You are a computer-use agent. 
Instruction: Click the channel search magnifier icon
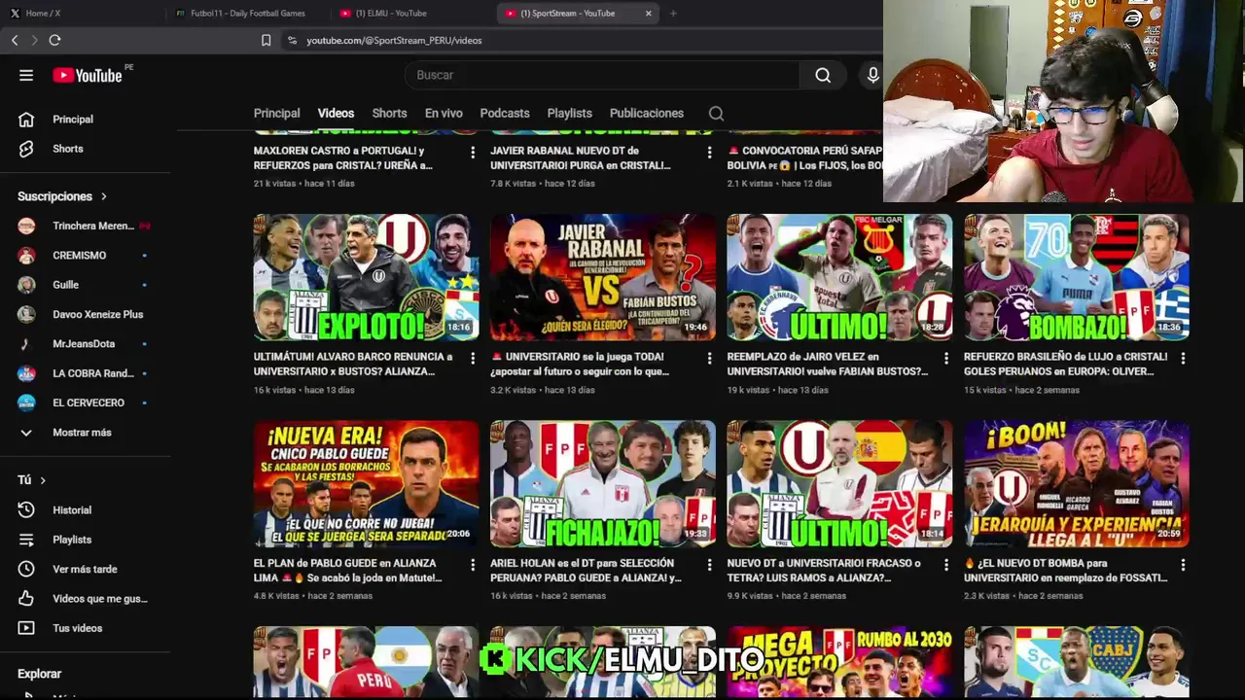(716, 114)
